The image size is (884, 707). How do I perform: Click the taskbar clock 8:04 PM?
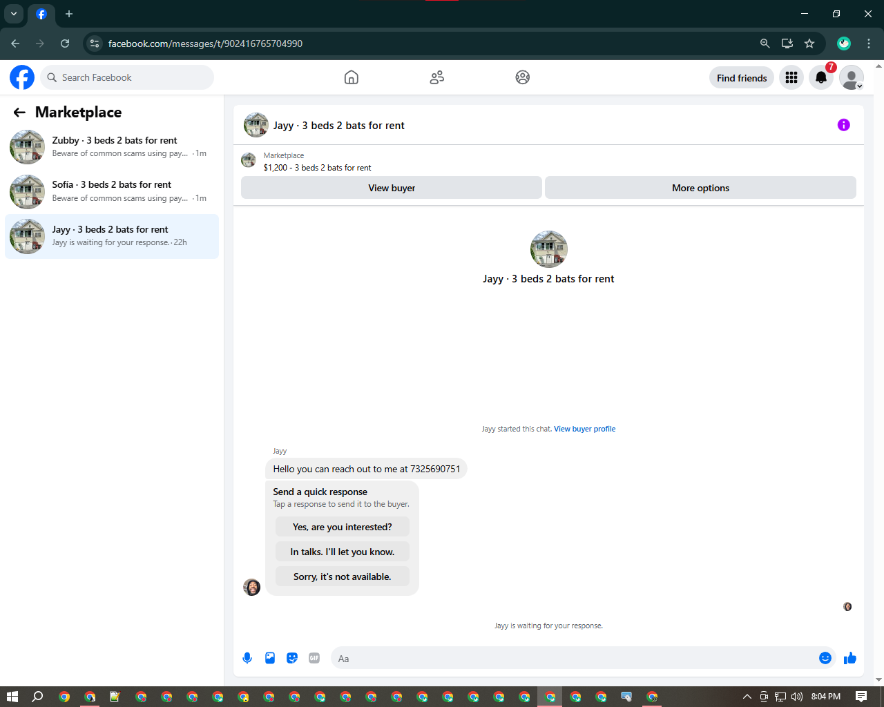click(825, 697)
